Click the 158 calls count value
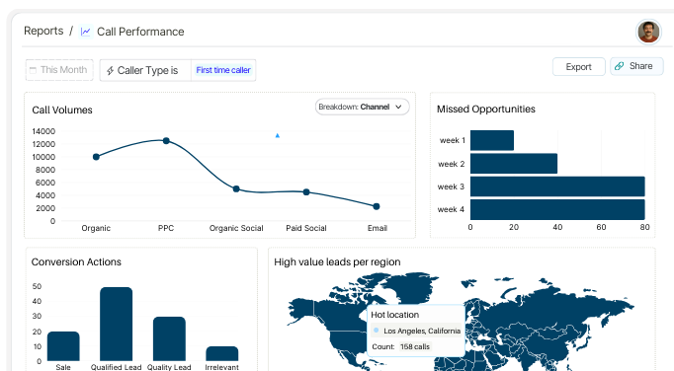The height and width of the screenshot is (371, 674). pyautogui.click(x=415, y=346)
